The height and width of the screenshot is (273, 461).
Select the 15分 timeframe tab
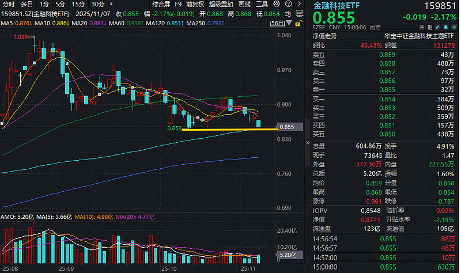click(x=78, y=4)
